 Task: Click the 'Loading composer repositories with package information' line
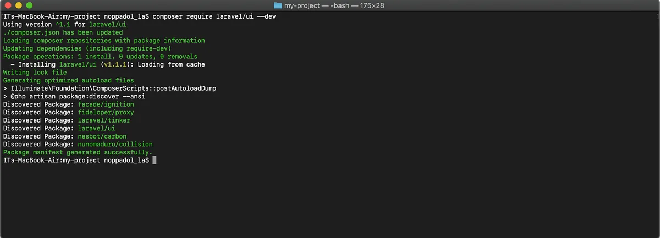(104, 41)
